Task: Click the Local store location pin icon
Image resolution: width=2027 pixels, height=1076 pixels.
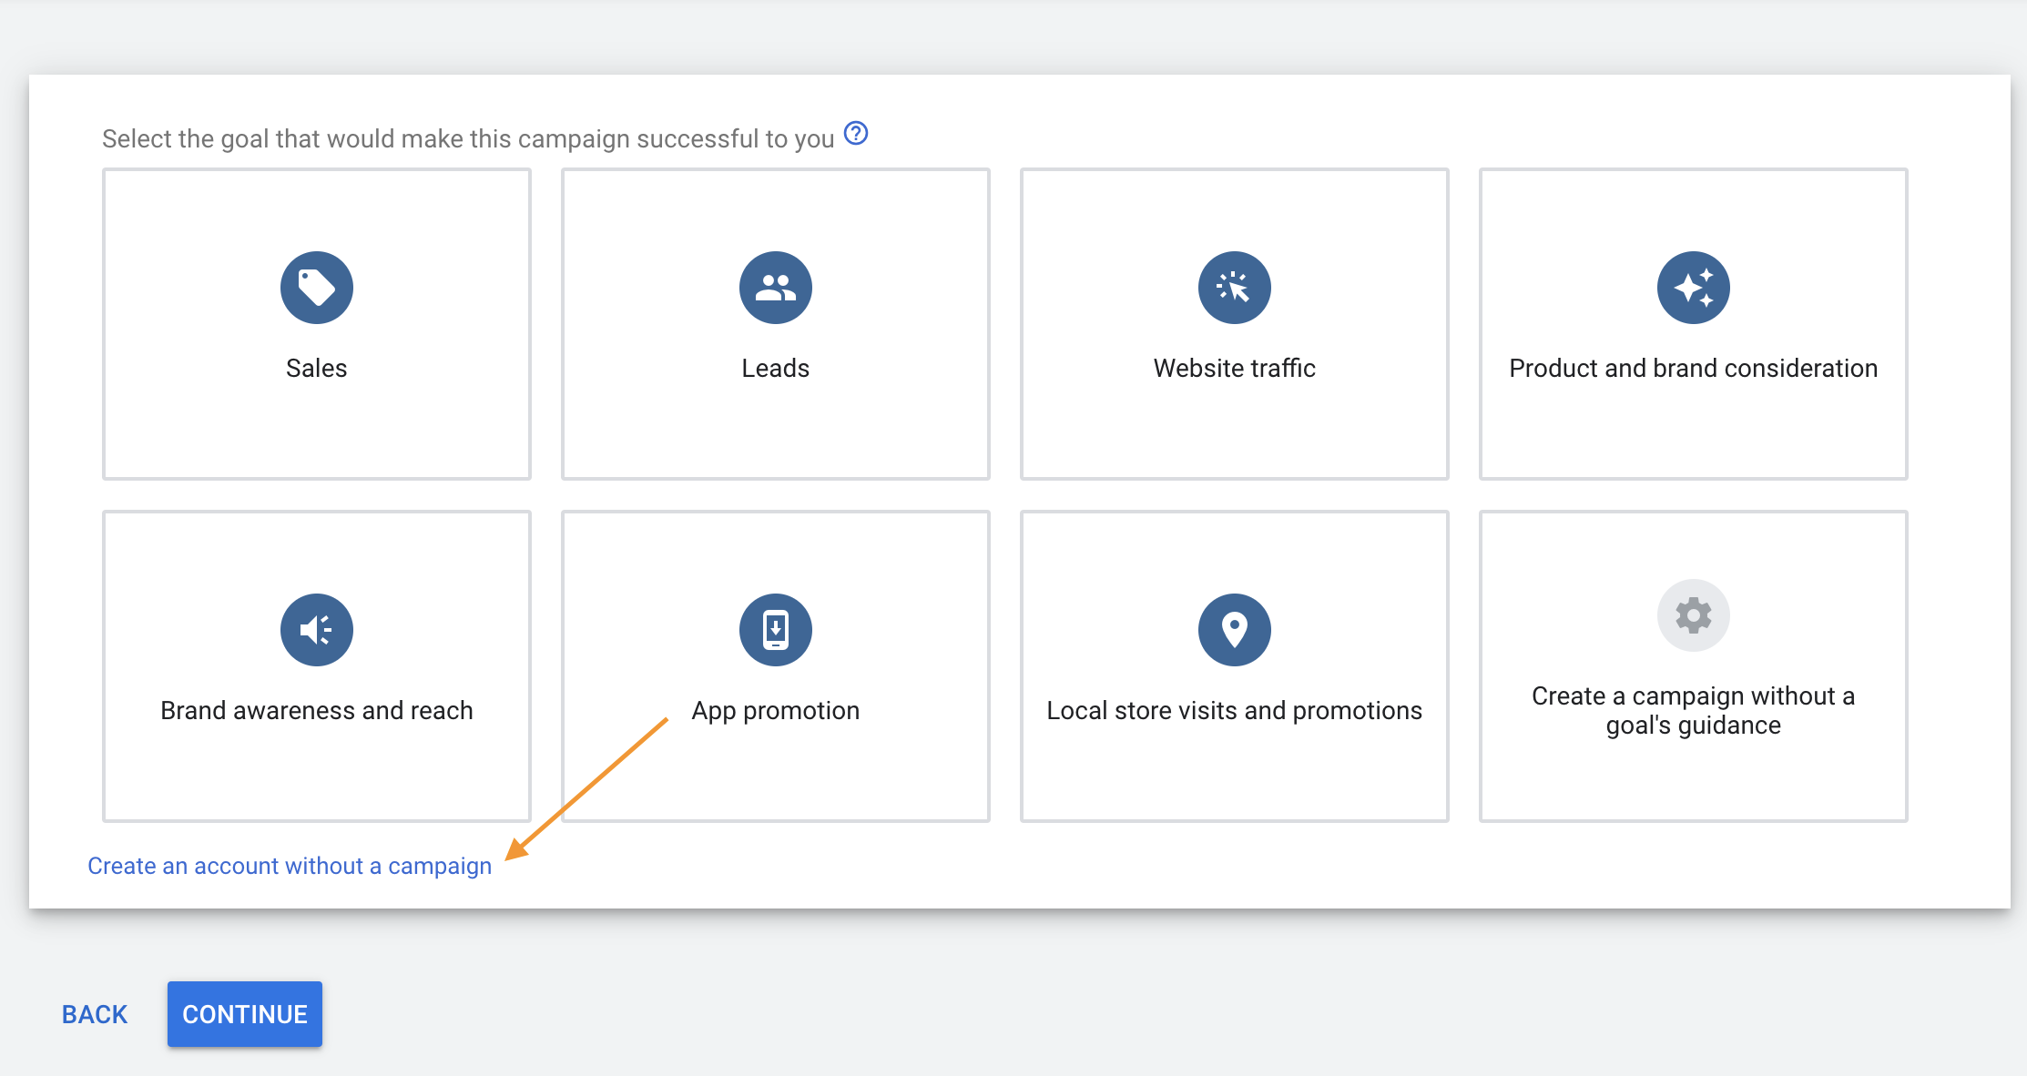Action: [1234, 630]
